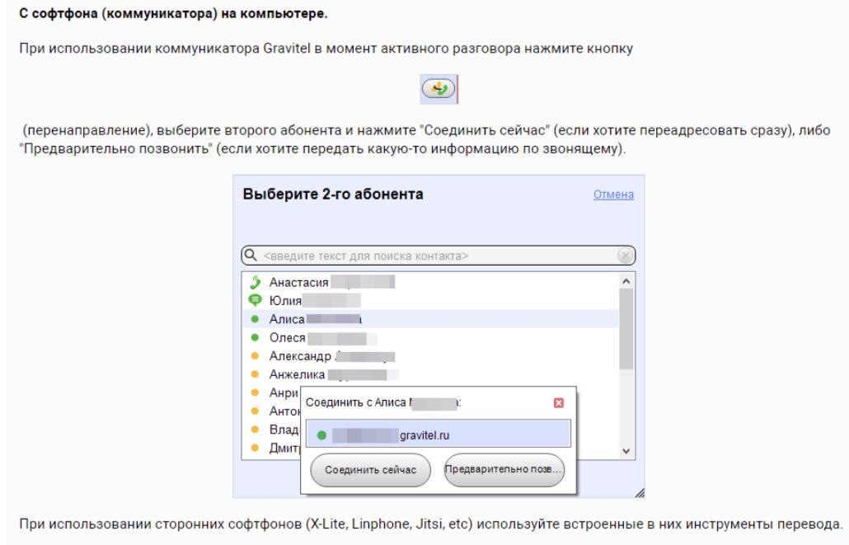Click the call transfer (перенаправление) button icon
The height and width of the screenshot is (545, 849).
click(x=437, y=90)
